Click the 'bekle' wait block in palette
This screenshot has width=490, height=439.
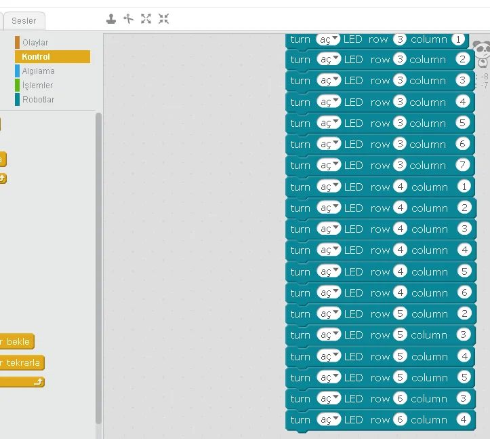pyautogui.click(x=17, y=341)
